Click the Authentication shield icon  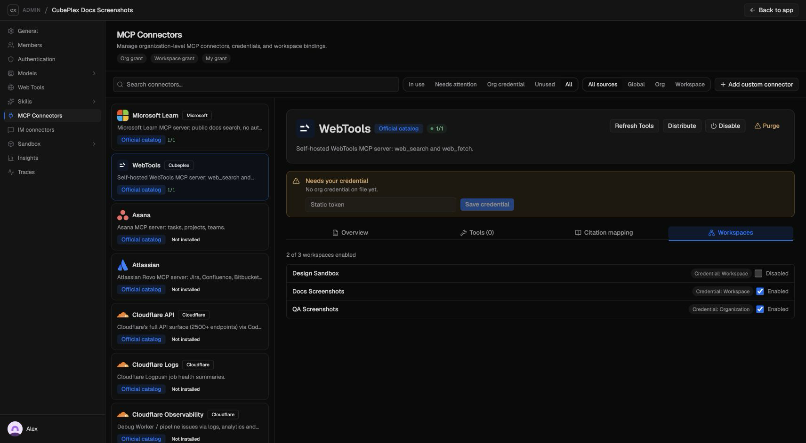(11, 59)
